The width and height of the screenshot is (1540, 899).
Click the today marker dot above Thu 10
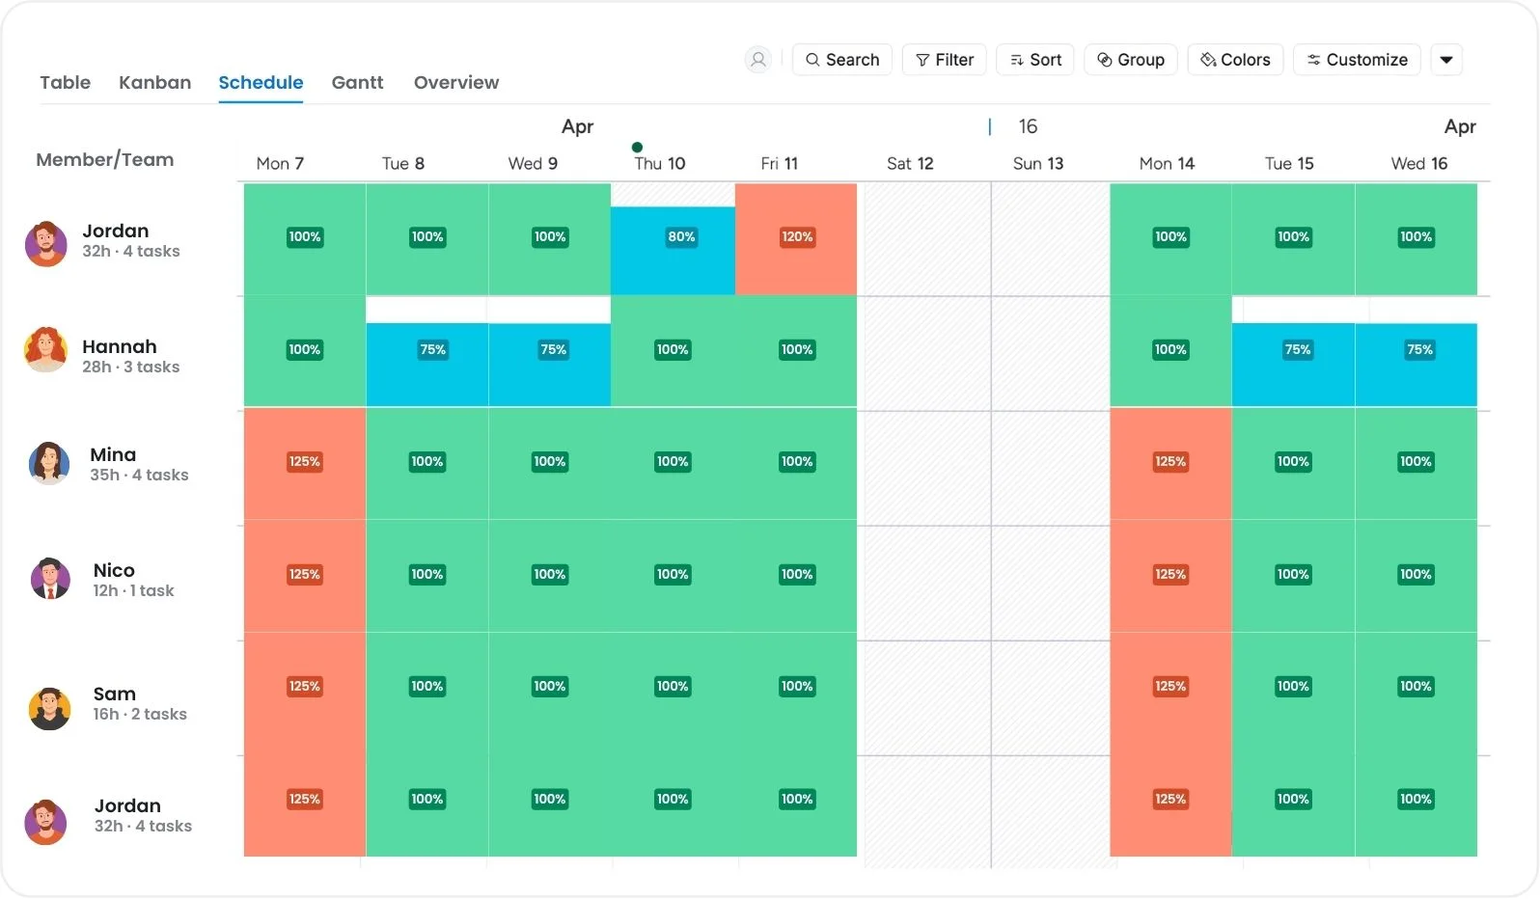[637, 148]
